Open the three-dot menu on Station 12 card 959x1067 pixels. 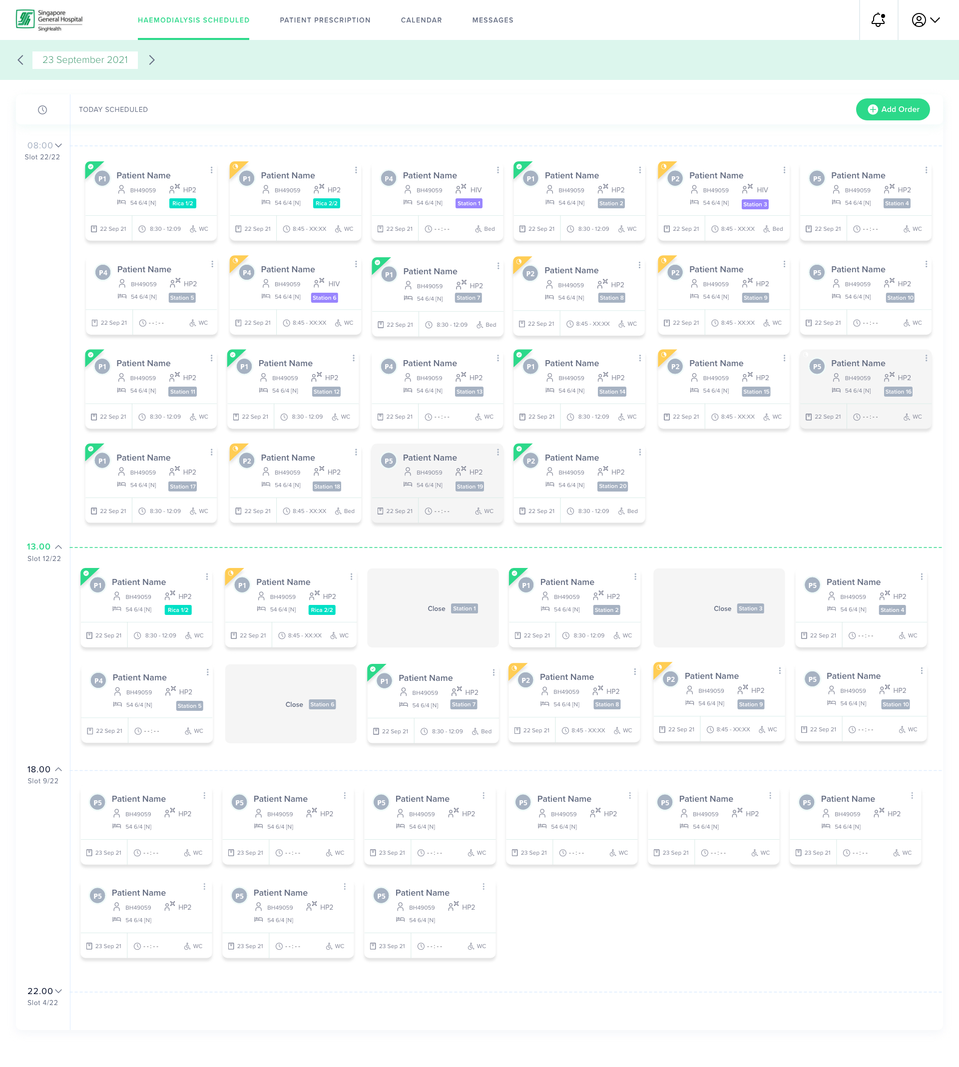354,358
